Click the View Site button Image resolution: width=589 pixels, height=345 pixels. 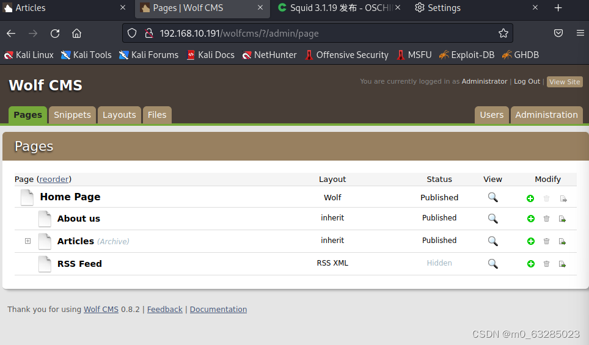(x=565, y=82)
